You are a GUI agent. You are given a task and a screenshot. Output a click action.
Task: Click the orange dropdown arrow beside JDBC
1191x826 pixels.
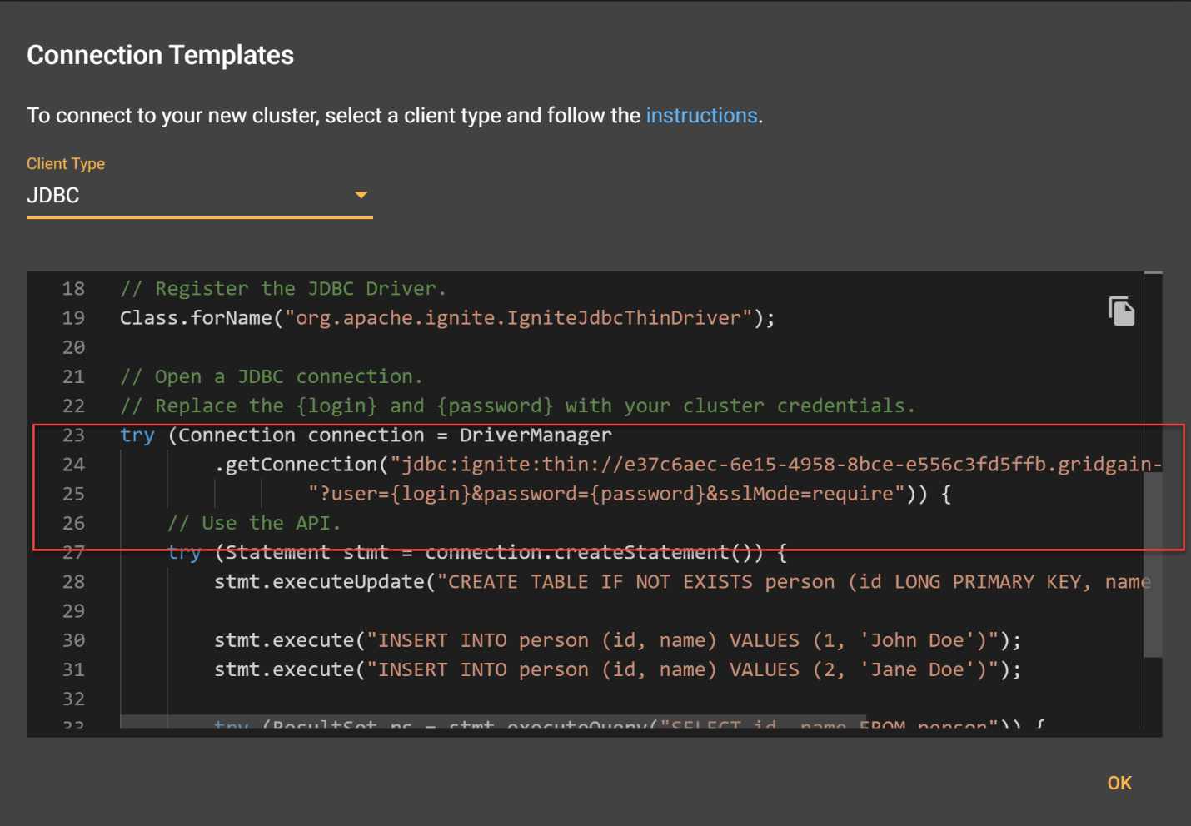pyautogui.click(x=361, y=195)
